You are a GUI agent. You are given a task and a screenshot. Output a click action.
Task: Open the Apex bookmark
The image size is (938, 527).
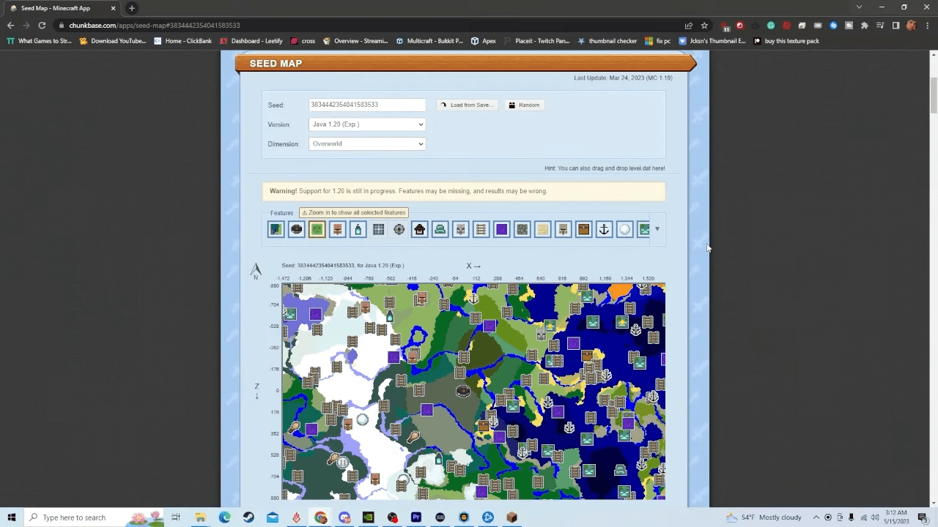pos(484,41)
